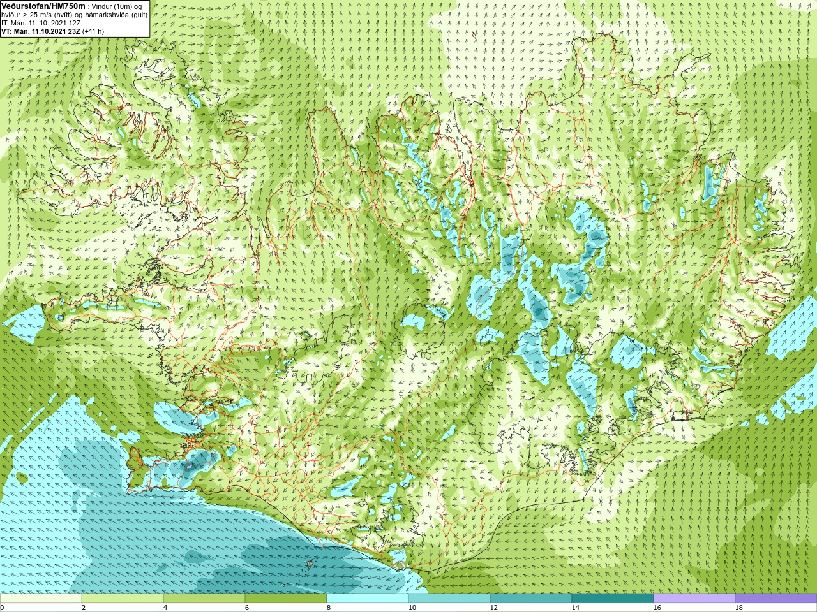Click the 12–14 m/s teal legend swatch

coord(531,599)
